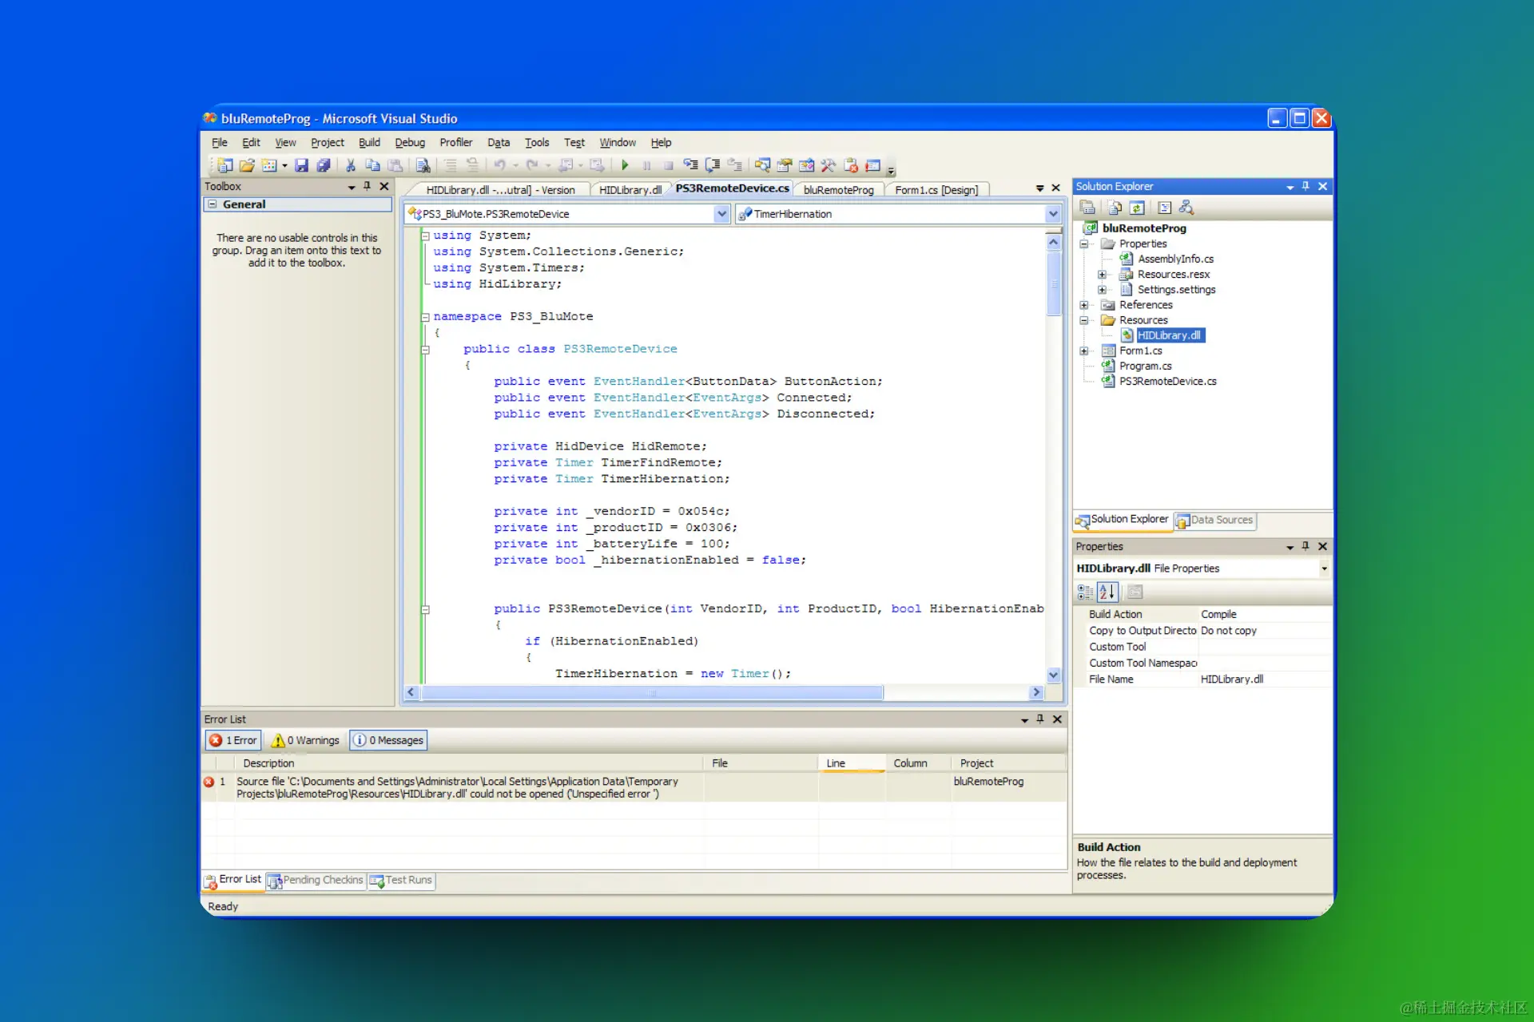Click the Save All toolbar icon
This screenshot has height=1022, width=1534.
click(x=324, y=165)
